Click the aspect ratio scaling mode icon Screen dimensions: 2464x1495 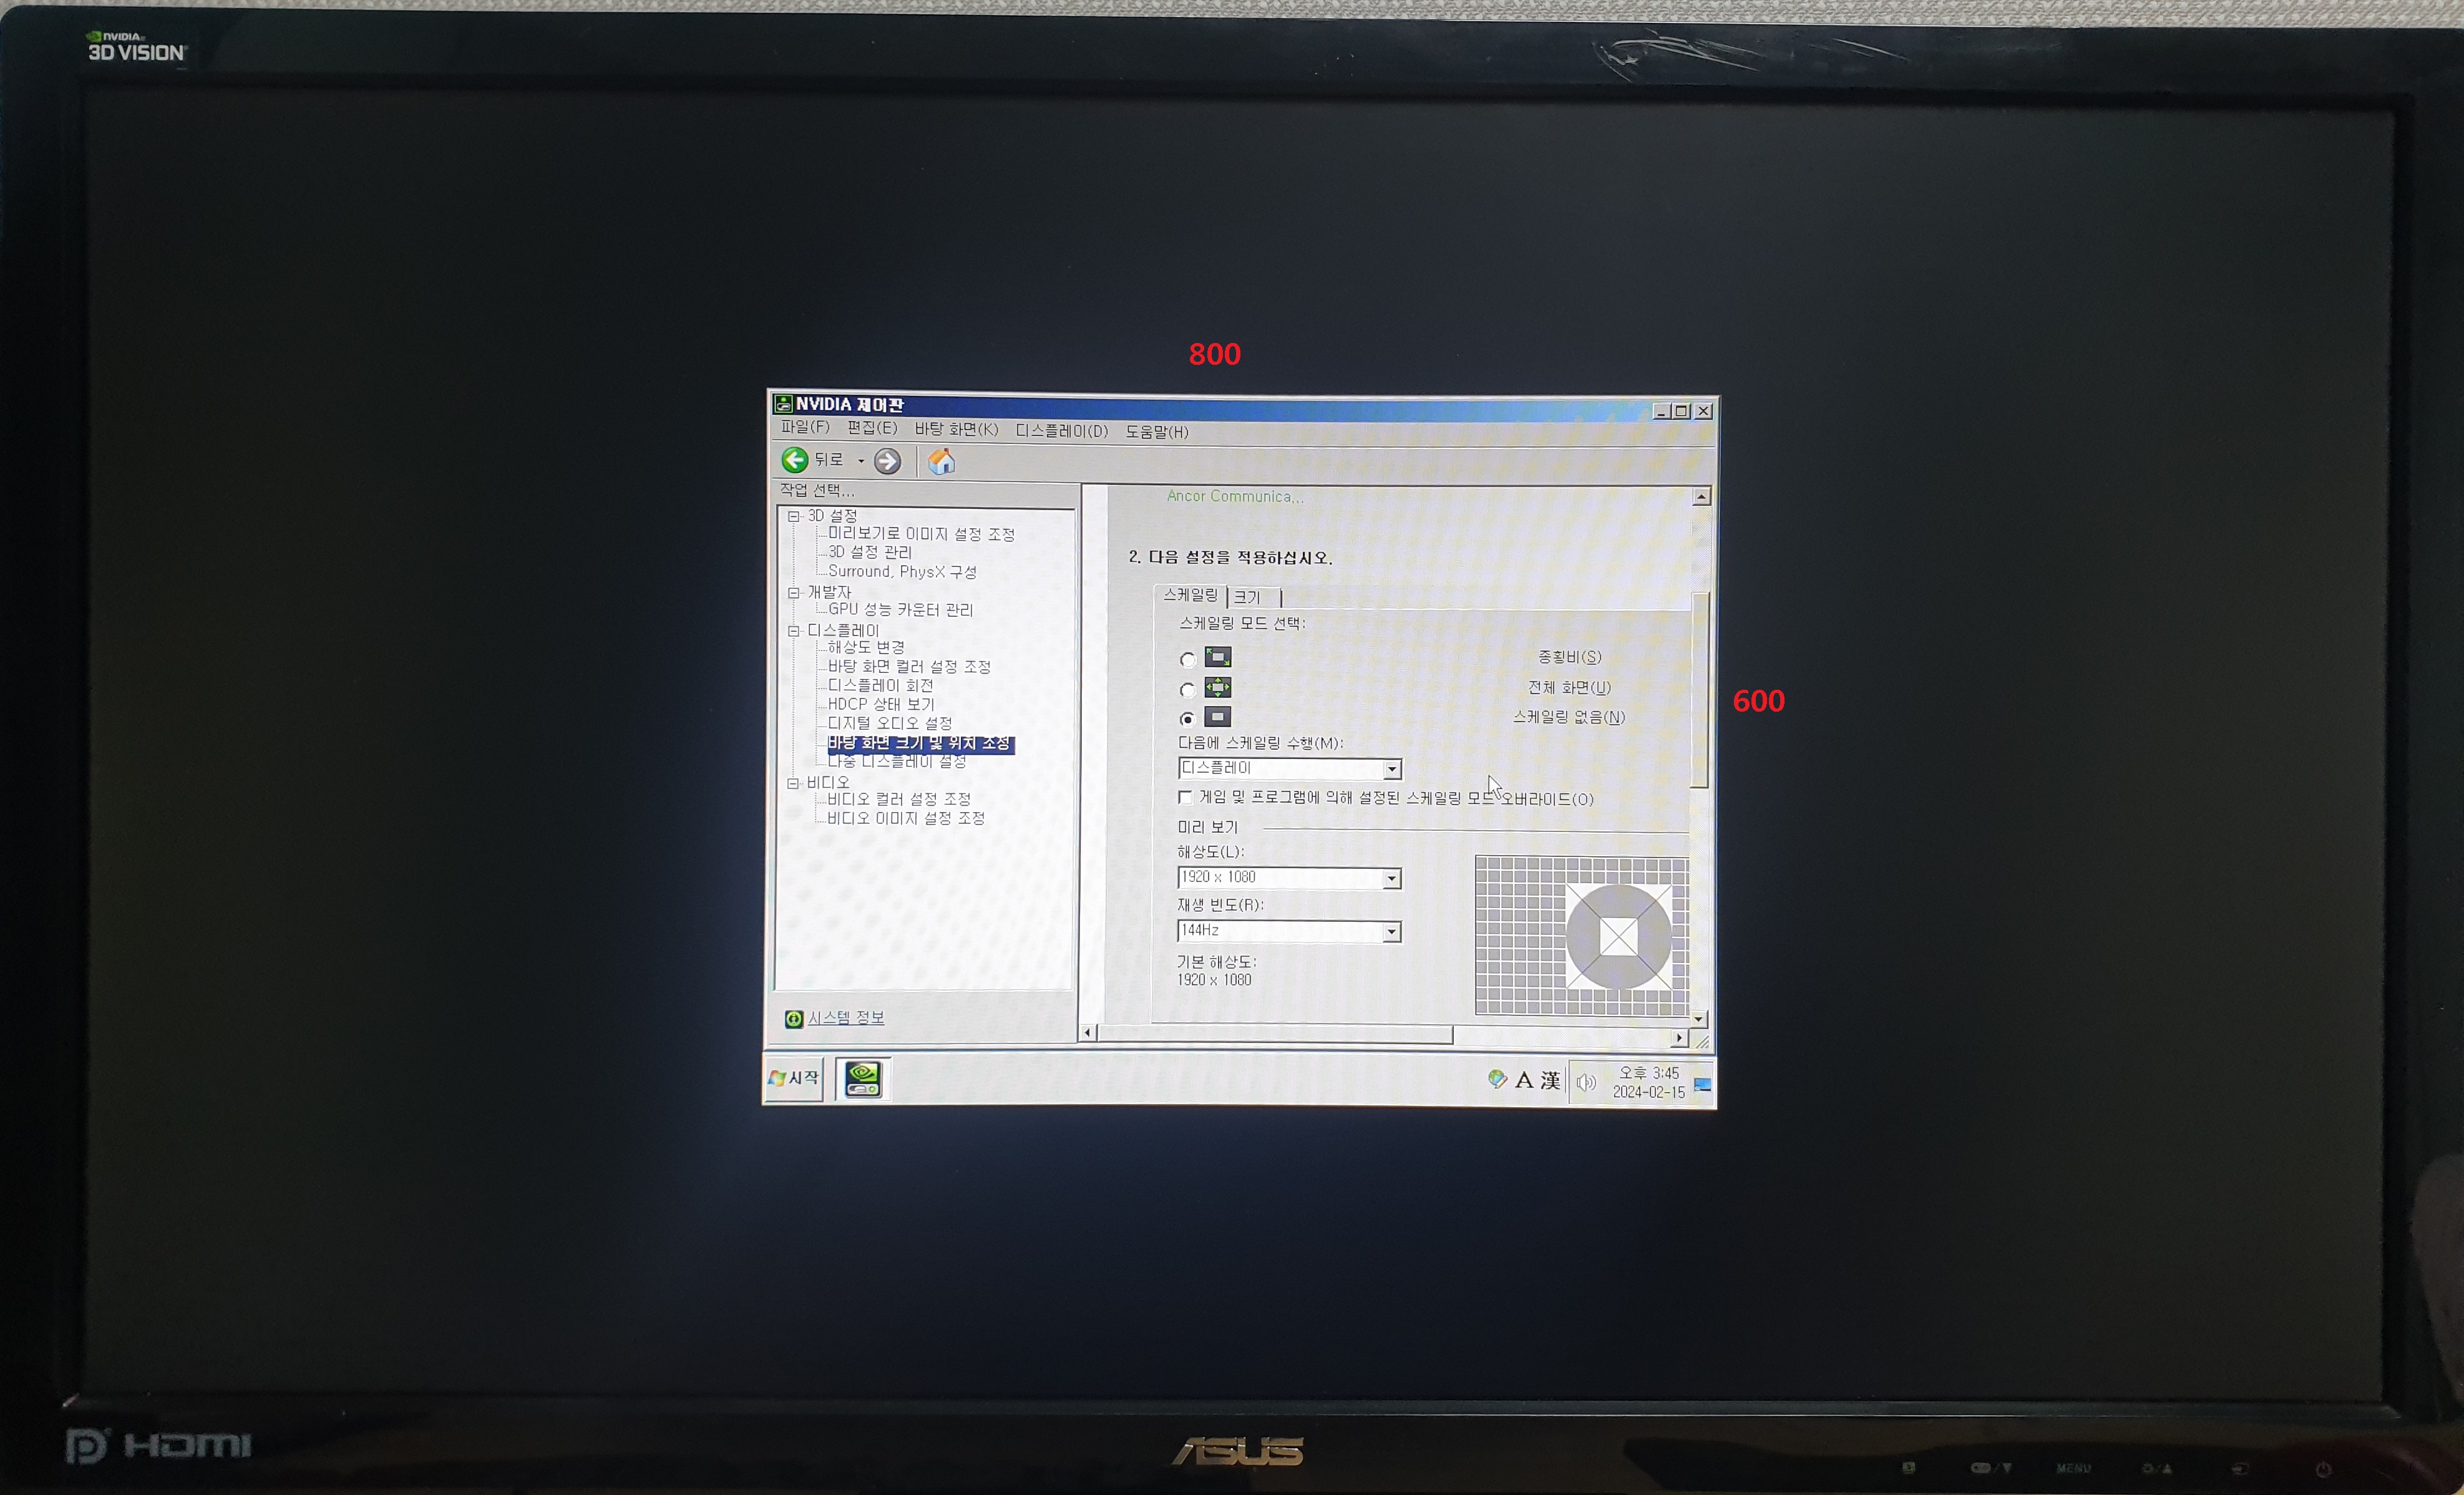[x=1218, y=657]
